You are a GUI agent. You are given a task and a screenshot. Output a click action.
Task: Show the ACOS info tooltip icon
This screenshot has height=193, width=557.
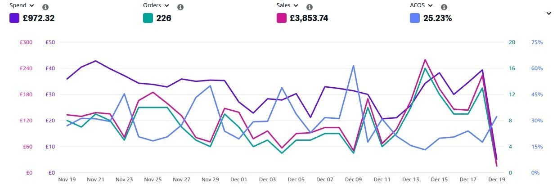(x=444, y=7)
